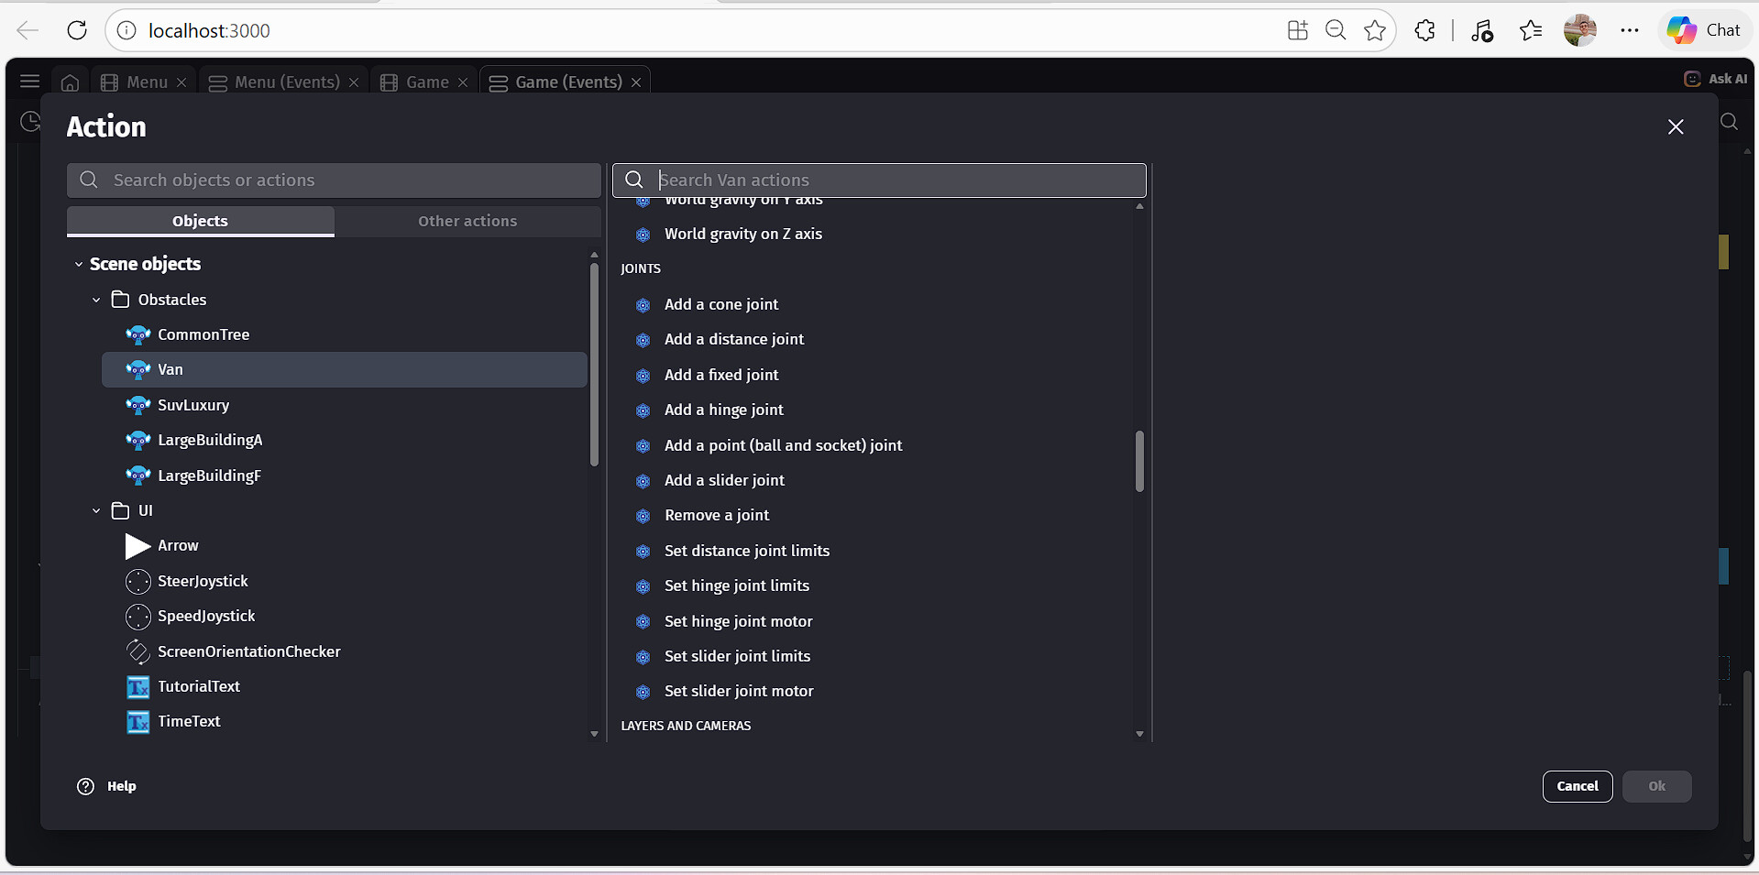Image resolution: width=1759 pixels, height=875 pixels.
Task: Collapse the Obstacles folder
Action: pos(96,300)
